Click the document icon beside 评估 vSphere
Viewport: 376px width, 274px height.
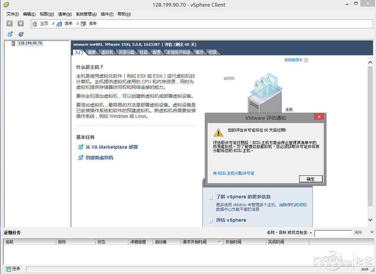tap(211, 220)
